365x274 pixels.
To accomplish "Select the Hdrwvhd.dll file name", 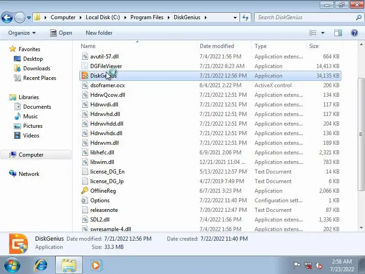I will tap(105, 114).
